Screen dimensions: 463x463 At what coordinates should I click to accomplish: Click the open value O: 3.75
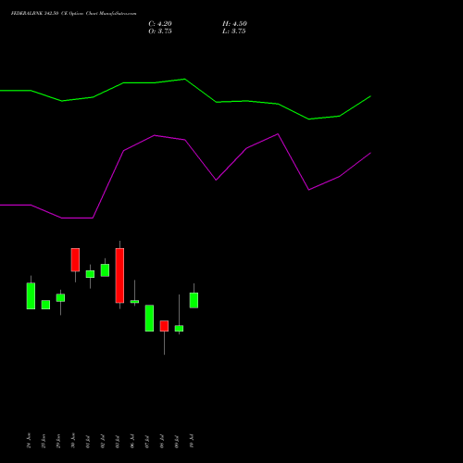pyautogui.click(x=160, y=31)
